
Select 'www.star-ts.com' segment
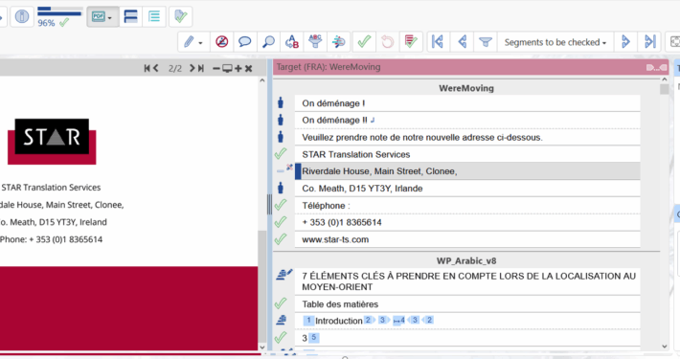pos(467,239)
